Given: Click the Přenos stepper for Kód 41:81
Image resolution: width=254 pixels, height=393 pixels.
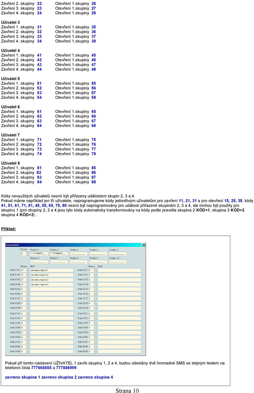Looking at the screenshot, I should [x=95, y=314].
